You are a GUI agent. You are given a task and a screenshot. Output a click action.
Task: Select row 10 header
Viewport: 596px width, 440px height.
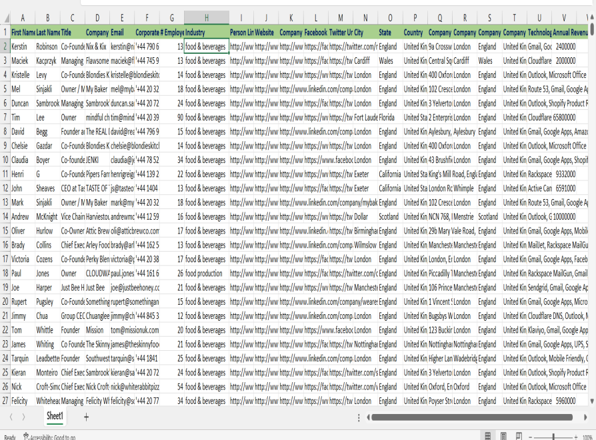pyautogui.click(x=5, y=160)
